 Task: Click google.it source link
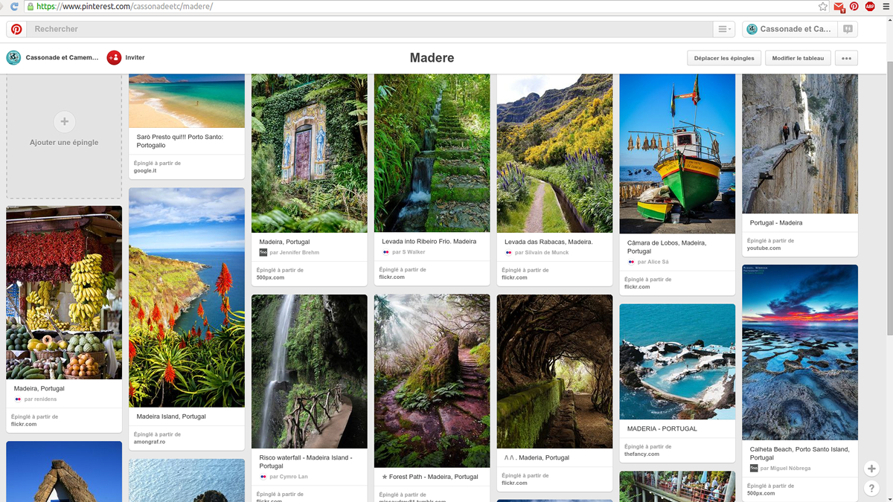[x=145, y=170]
